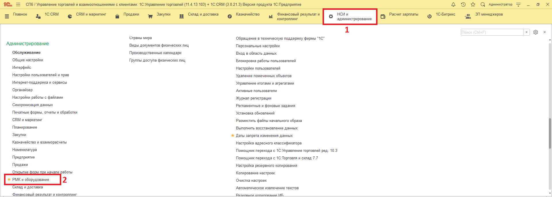Screen dimensions: 552x197
Task: Open Журнал регистрации link
Action: tap(254, 98)
